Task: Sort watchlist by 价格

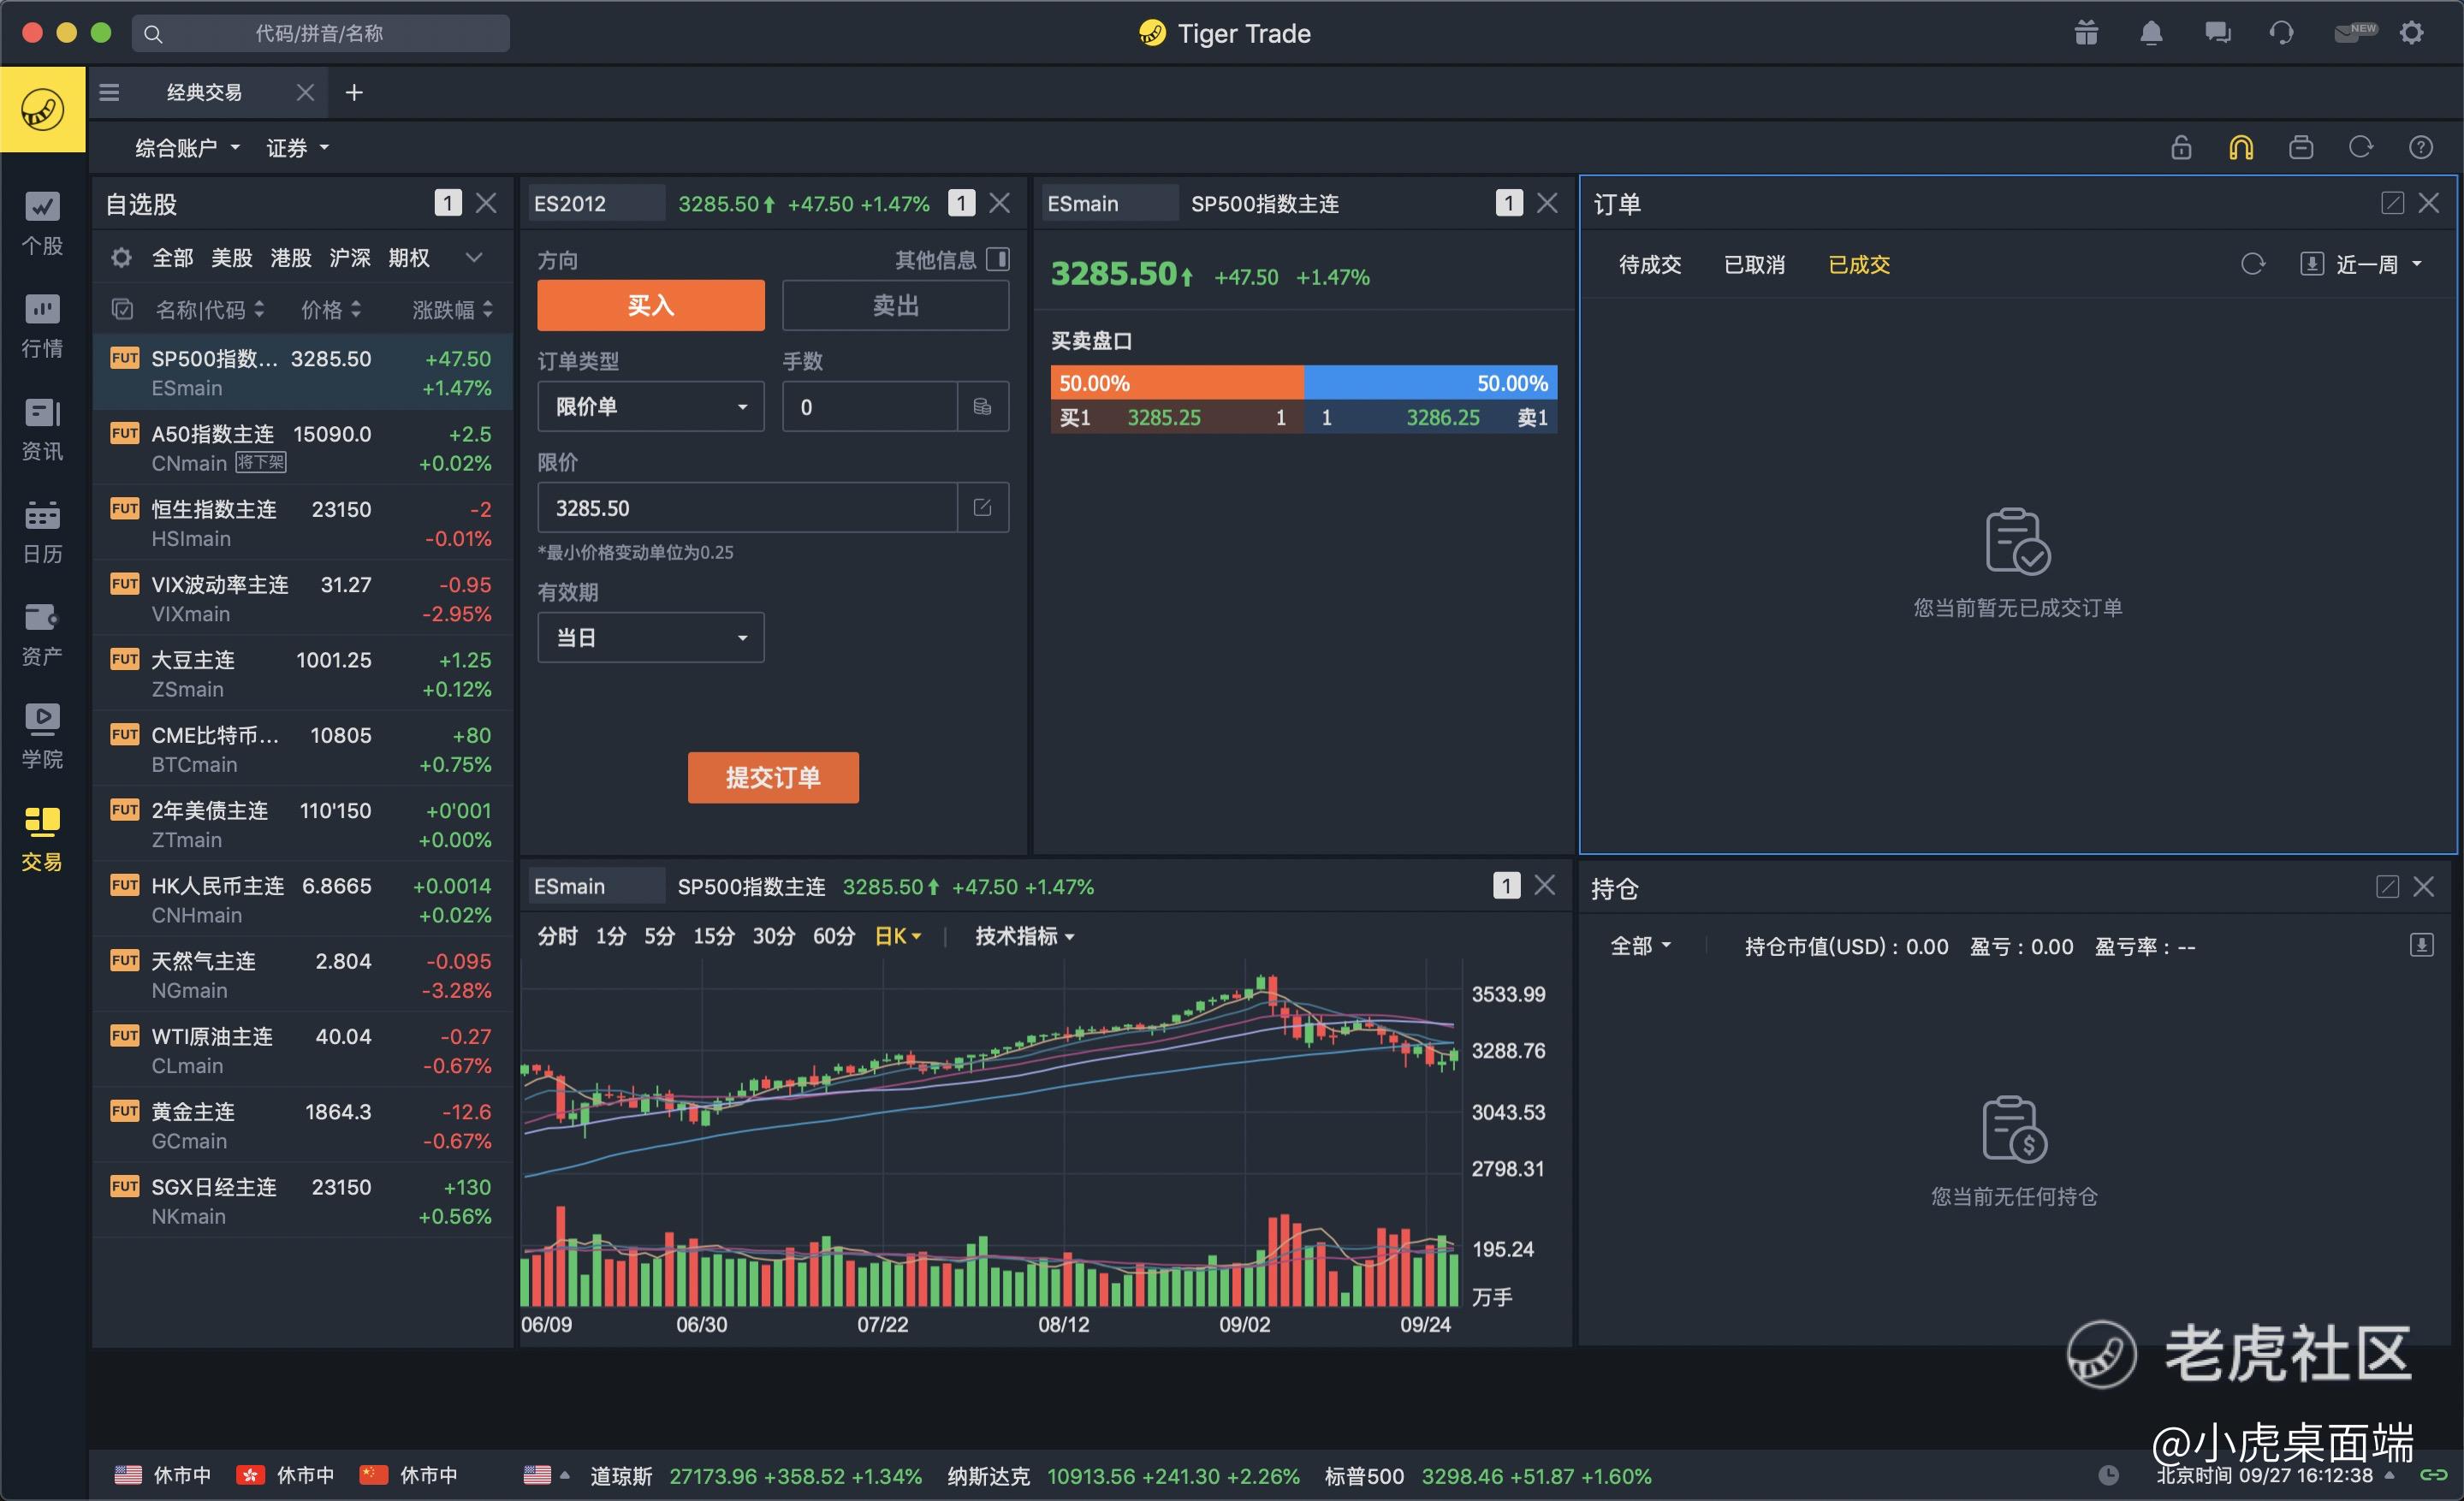Action: click(331, 310)
